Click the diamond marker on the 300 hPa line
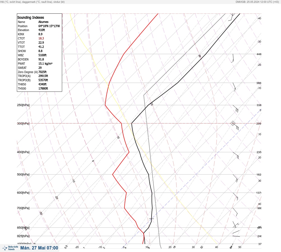 (233, 123)
